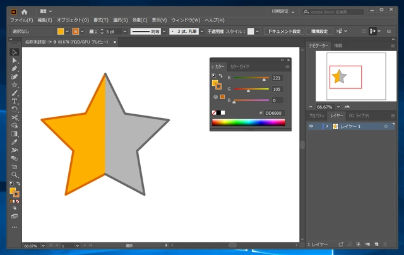Open the オブジェクト(O) menu

73,20
